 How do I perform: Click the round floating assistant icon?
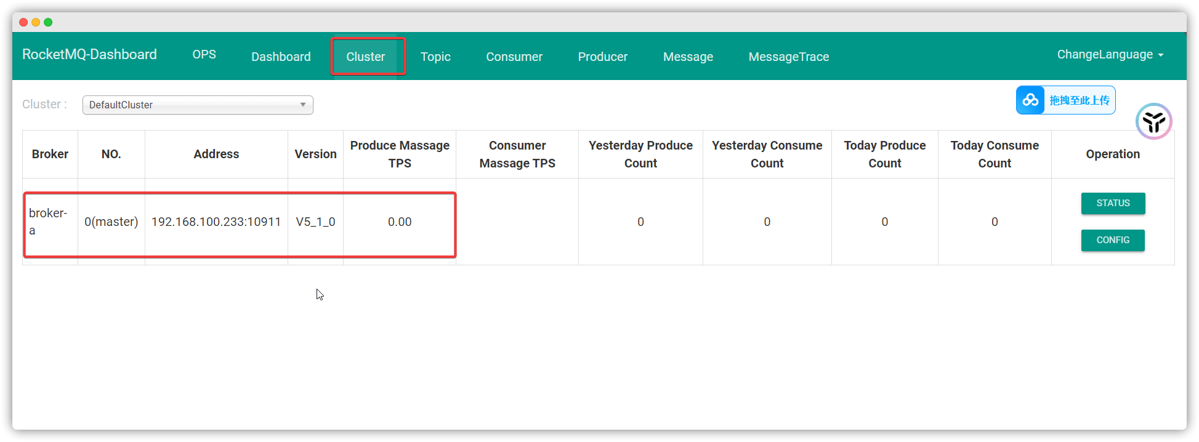tap(1153, 121)
